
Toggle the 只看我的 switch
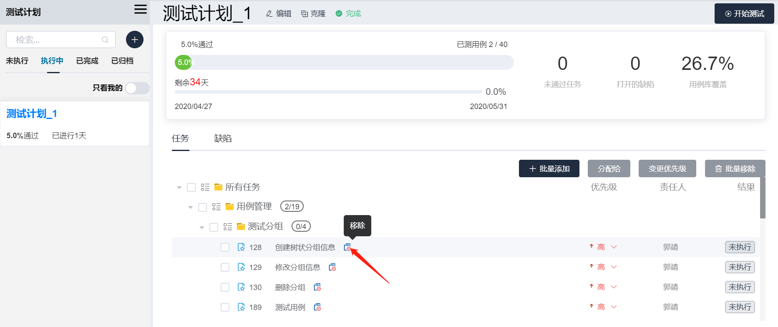137,88
